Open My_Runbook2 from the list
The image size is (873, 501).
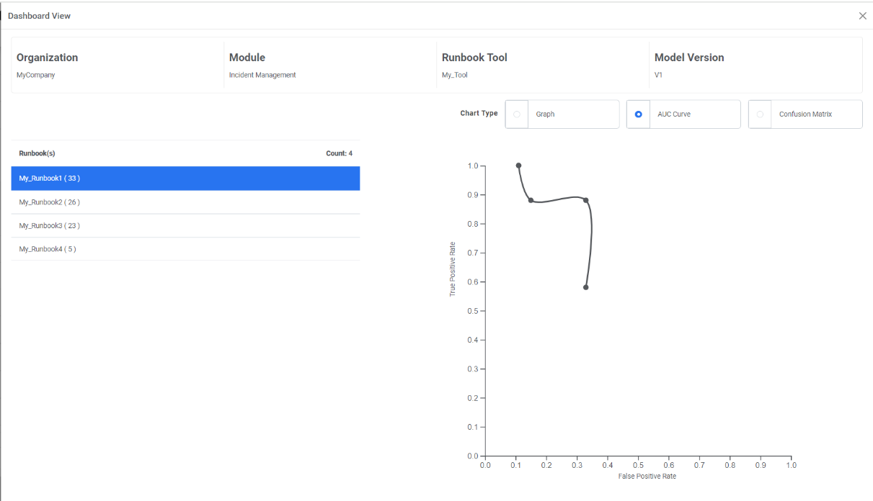pos(185,202)
